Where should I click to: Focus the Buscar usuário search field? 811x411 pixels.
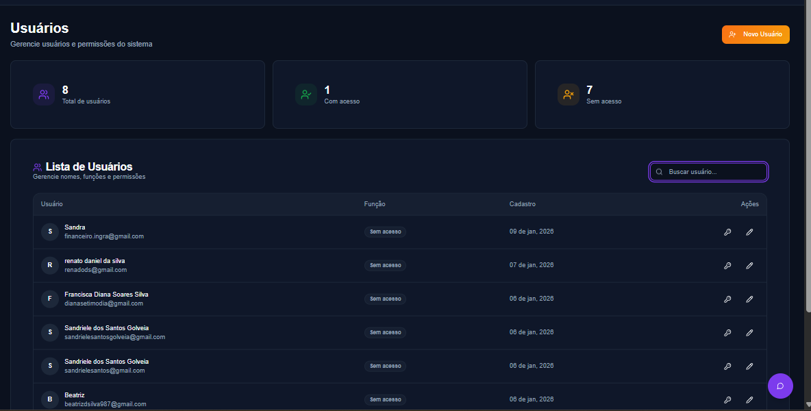click(708, 172)
